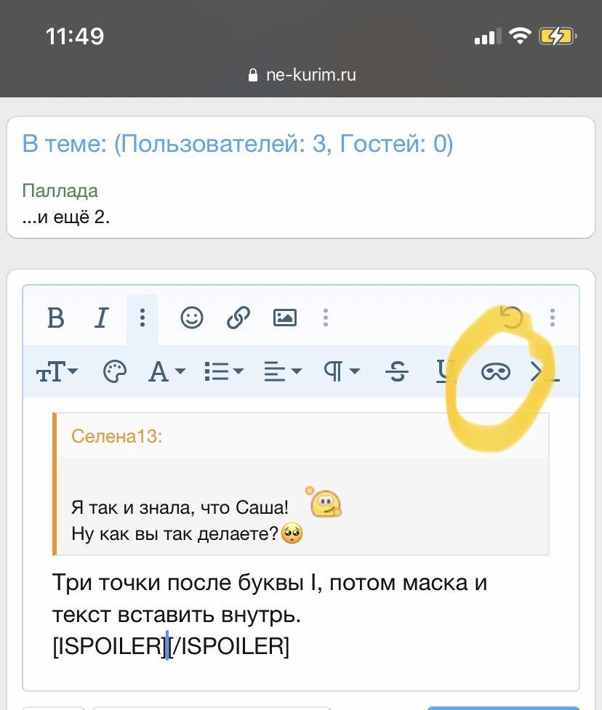Toggle bold formatting in the editor
The width and height of the screenshot is (602, 710).
(56, 318)
